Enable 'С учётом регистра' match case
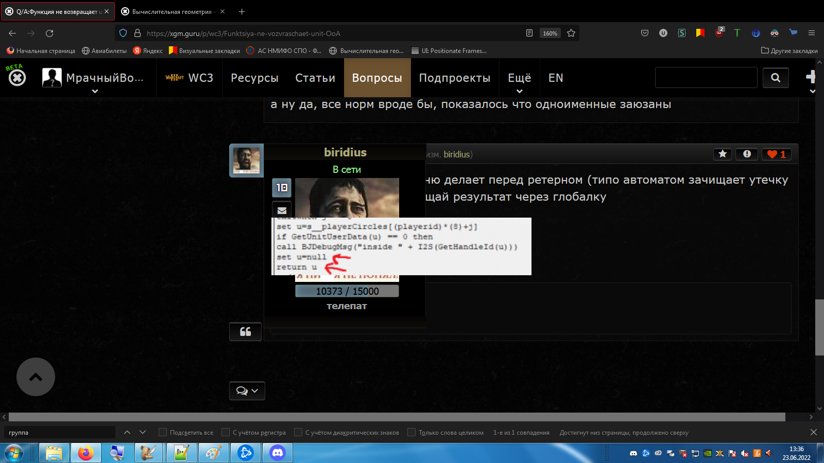This screenshot has height=463, width=824. [226, 433]
